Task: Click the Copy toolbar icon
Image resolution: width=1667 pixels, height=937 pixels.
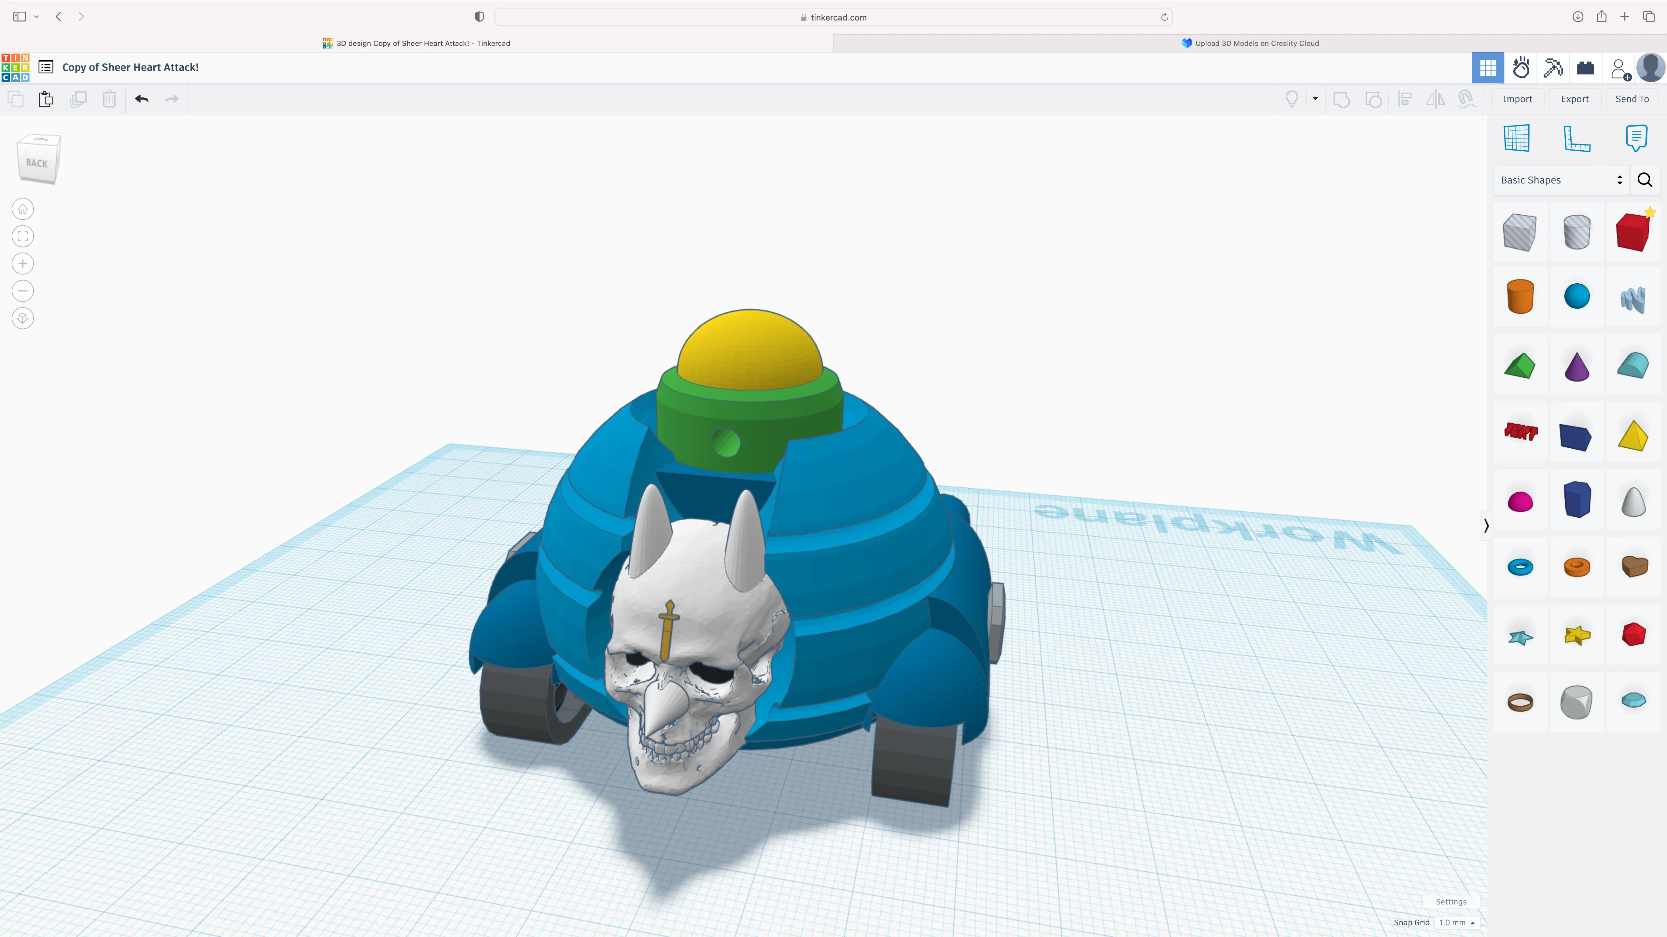Action: (x=16, y=99)
